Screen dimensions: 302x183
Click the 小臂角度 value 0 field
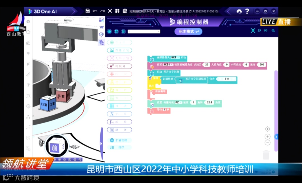pyautogui.click(x=246, y=65)
